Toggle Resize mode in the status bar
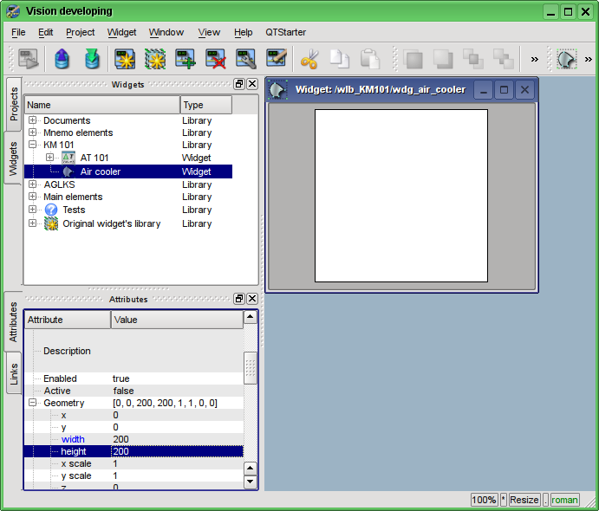 point(524,500)
